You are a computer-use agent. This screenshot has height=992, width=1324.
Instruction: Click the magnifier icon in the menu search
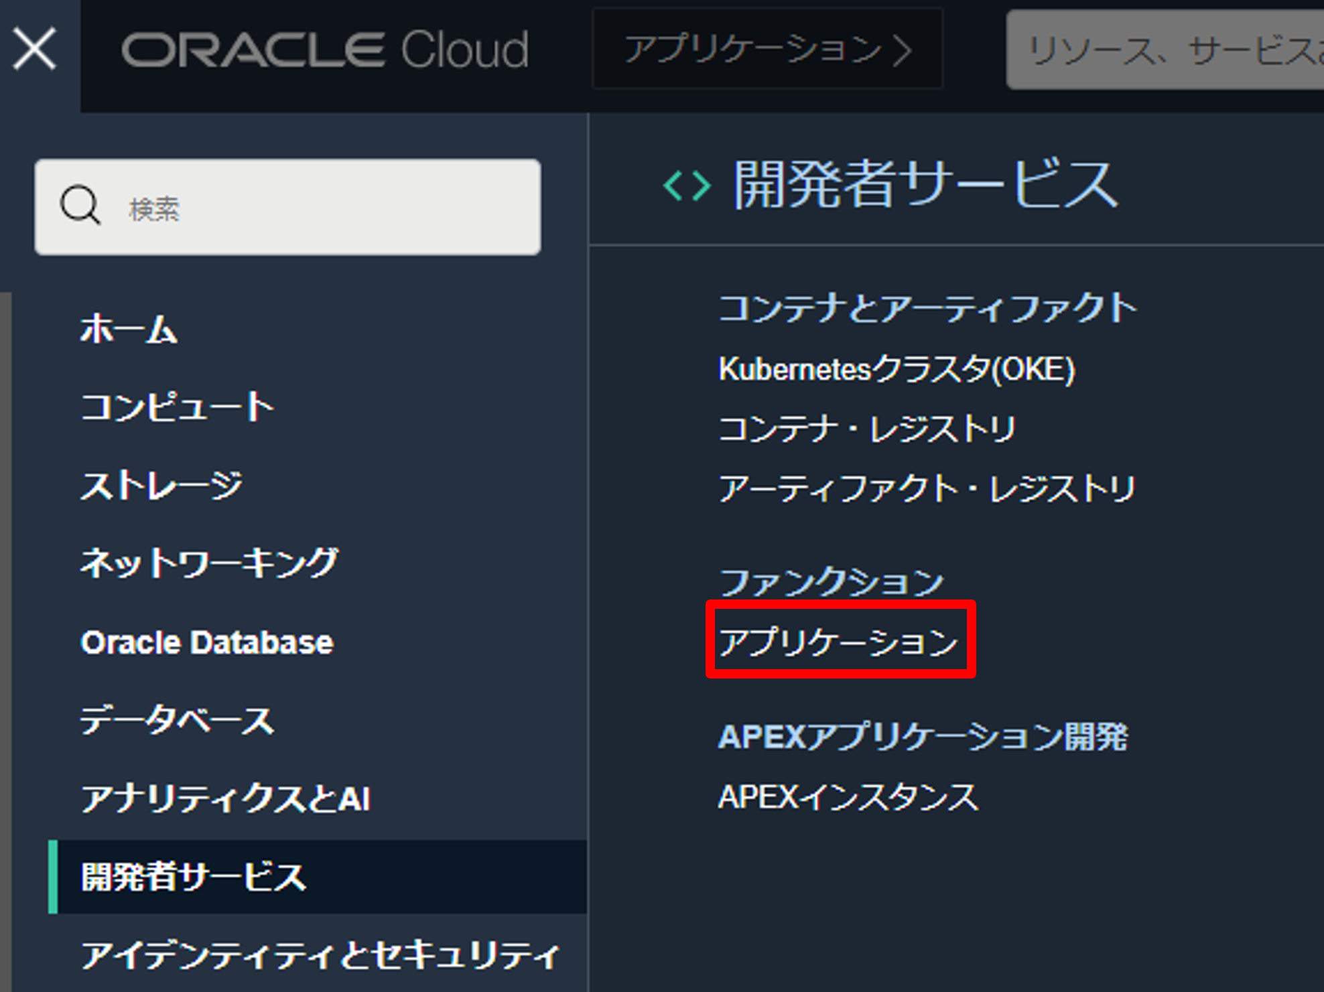[x=80, y=206]
